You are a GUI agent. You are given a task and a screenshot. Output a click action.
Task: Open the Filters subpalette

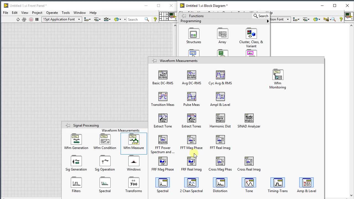tap(76, 182)
